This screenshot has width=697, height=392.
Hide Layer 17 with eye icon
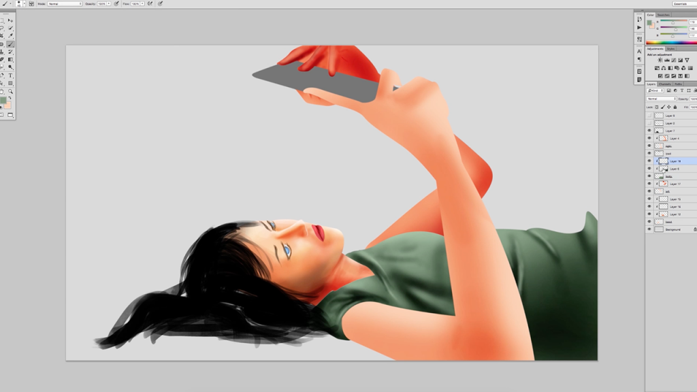tap(649, 184)
